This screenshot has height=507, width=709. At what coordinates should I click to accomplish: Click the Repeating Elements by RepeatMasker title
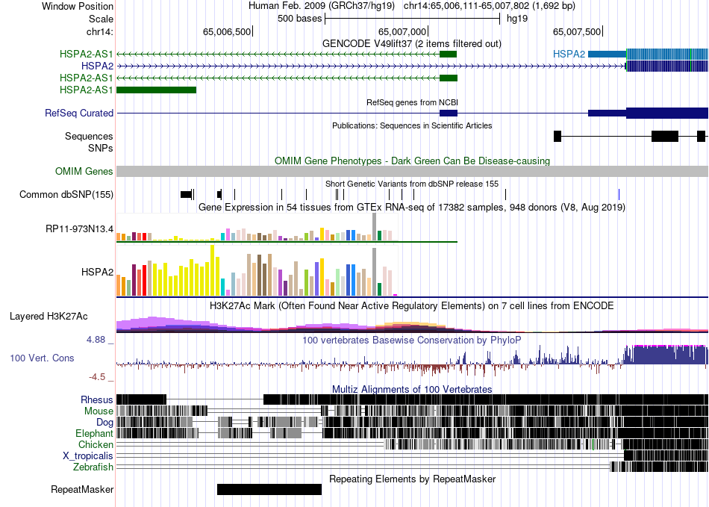(x=413, y=479)
